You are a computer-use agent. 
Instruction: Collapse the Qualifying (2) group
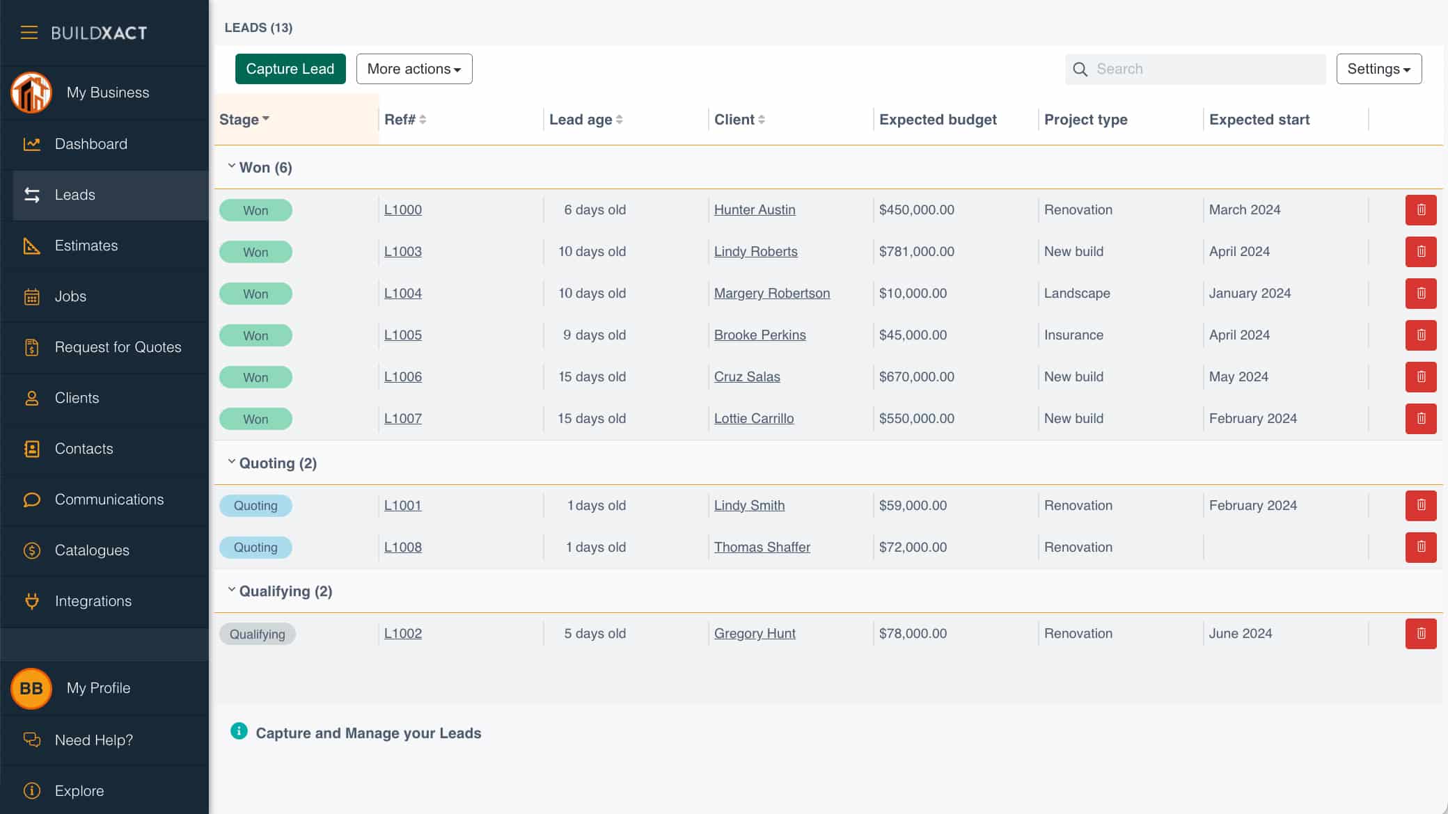(232, 590)
